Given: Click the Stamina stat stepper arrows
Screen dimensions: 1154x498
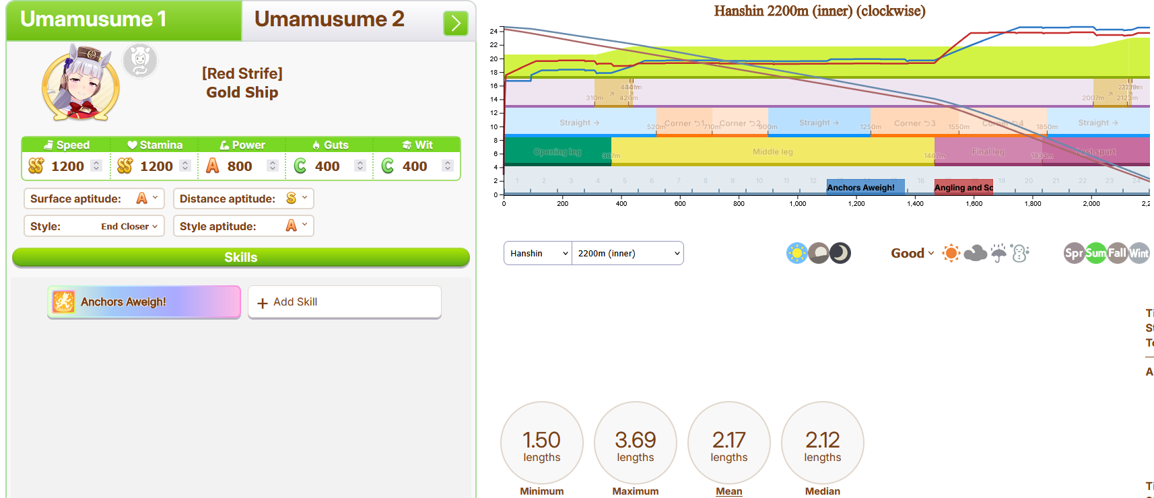Looking at the screenshot, I should coord(185,166).
